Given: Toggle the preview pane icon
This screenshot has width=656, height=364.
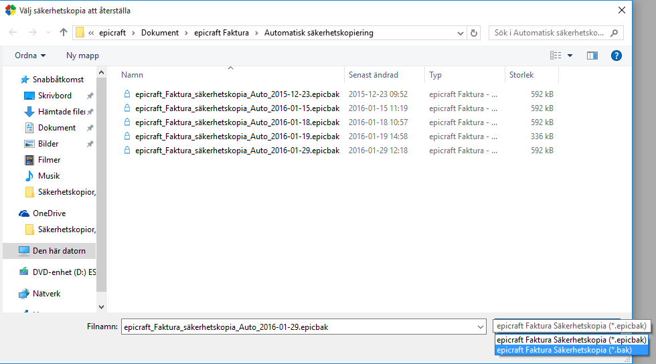Looking at the screenshot, I should point(592,56).
